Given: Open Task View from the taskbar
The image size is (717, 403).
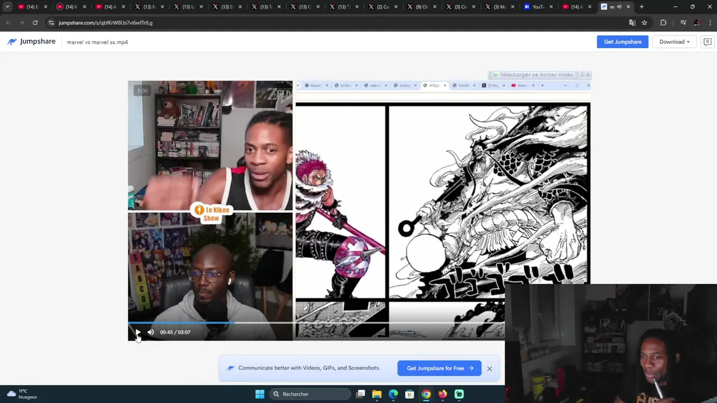Looking at the screenshot, I should click(361, 394).
